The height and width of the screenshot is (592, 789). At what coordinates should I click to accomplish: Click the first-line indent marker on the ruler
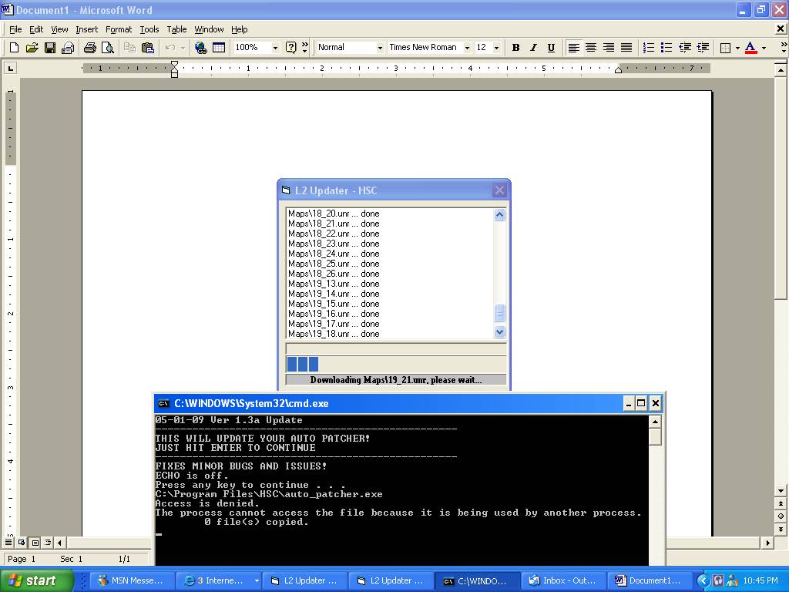pyautogui.click(x=174, y=65)
